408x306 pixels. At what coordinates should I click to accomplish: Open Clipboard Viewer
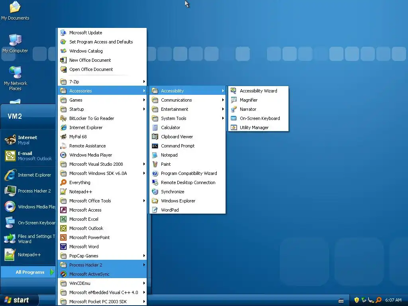[187, 137]
